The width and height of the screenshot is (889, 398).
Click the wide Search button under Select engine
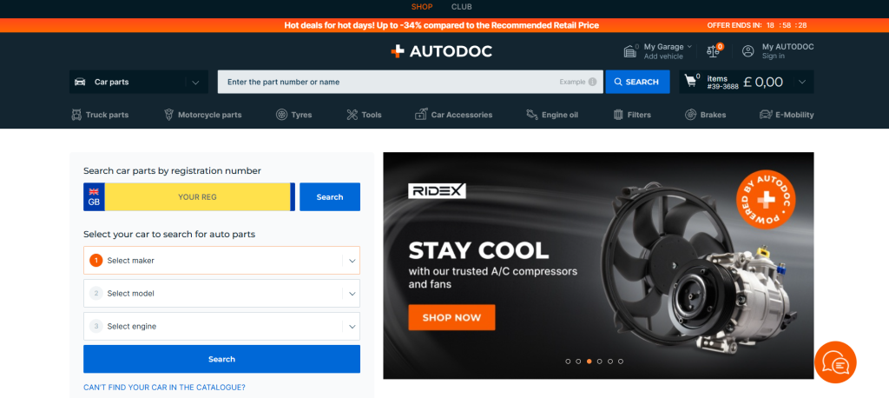tap(221, 359)
